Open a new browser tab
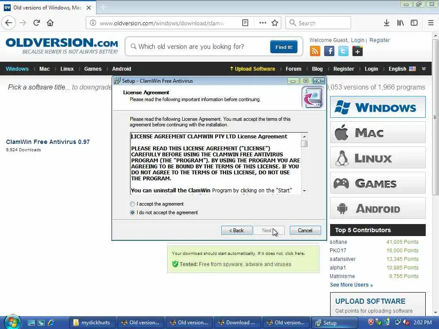The image size is (439, 329). pos(103,7)
